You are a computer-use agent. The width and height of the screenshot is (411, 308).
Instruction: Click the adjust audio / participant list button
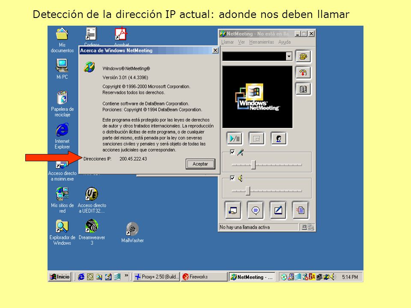pyautogui.click(x=279, y=139)
